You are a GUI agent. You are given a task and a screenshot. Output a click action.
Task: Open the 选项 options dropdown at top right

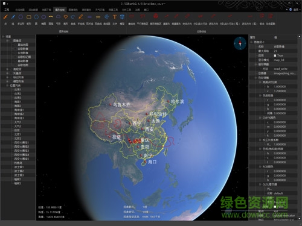[296, 10]
